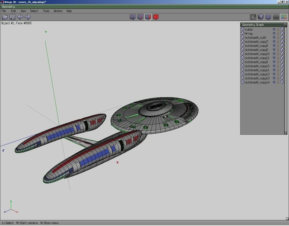Click the Open file folder icon
Viewport: 289px width, 226px height.
5,17
